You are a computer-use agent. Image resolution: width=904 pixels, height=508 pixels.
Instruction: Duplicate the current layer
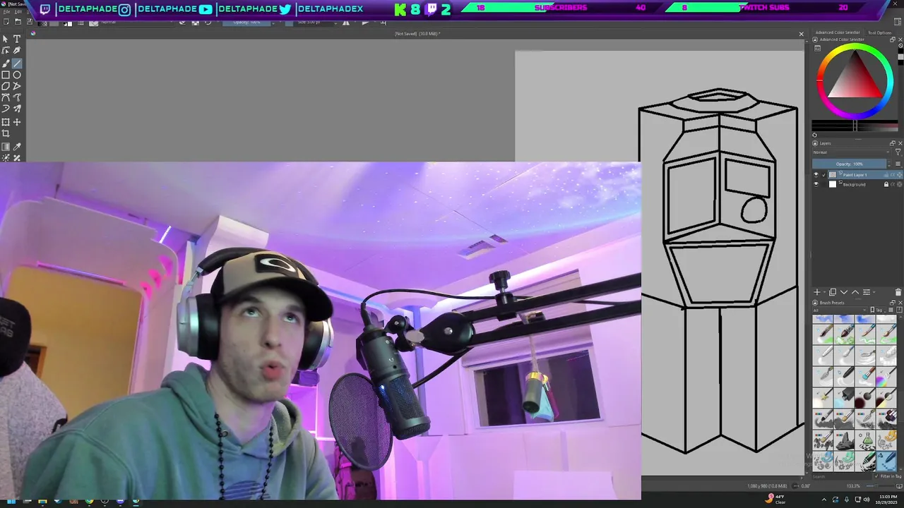[x=833, y=292]
